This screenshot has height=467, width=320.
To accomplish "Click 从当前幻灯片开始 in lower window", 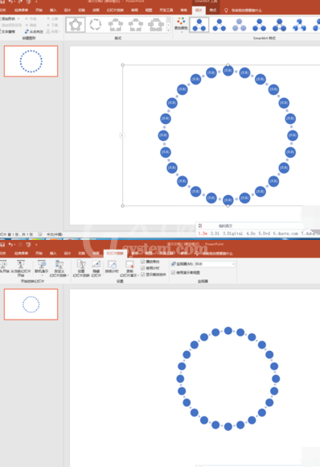I will [x=21, y=268].
